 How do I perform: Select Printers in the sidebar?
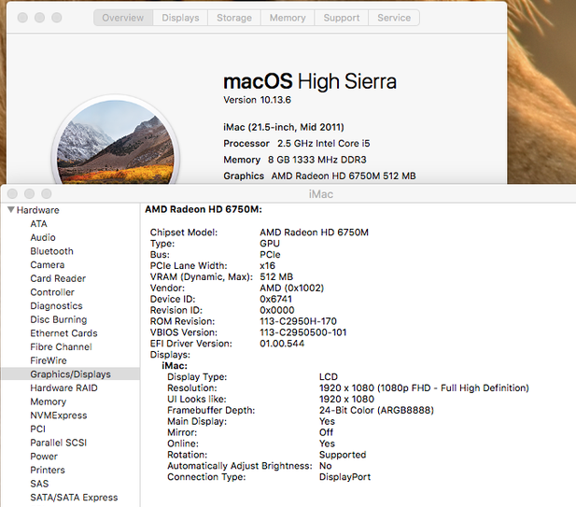coord(48,470)
